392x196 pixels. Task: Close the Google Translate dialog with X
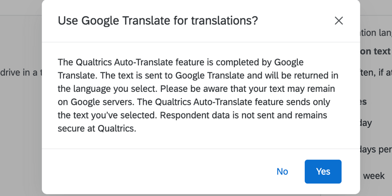339,21
